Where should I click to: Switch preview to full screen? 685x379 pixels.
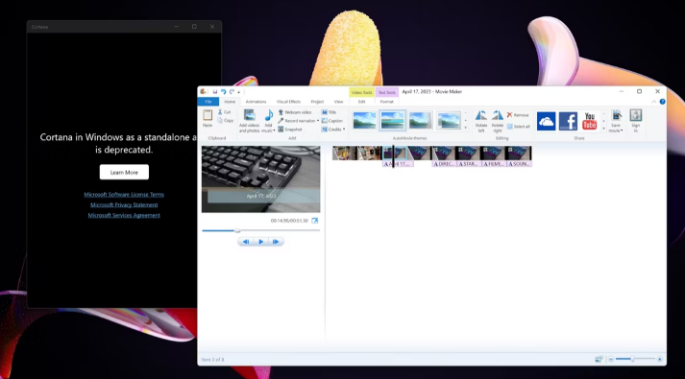314,221
